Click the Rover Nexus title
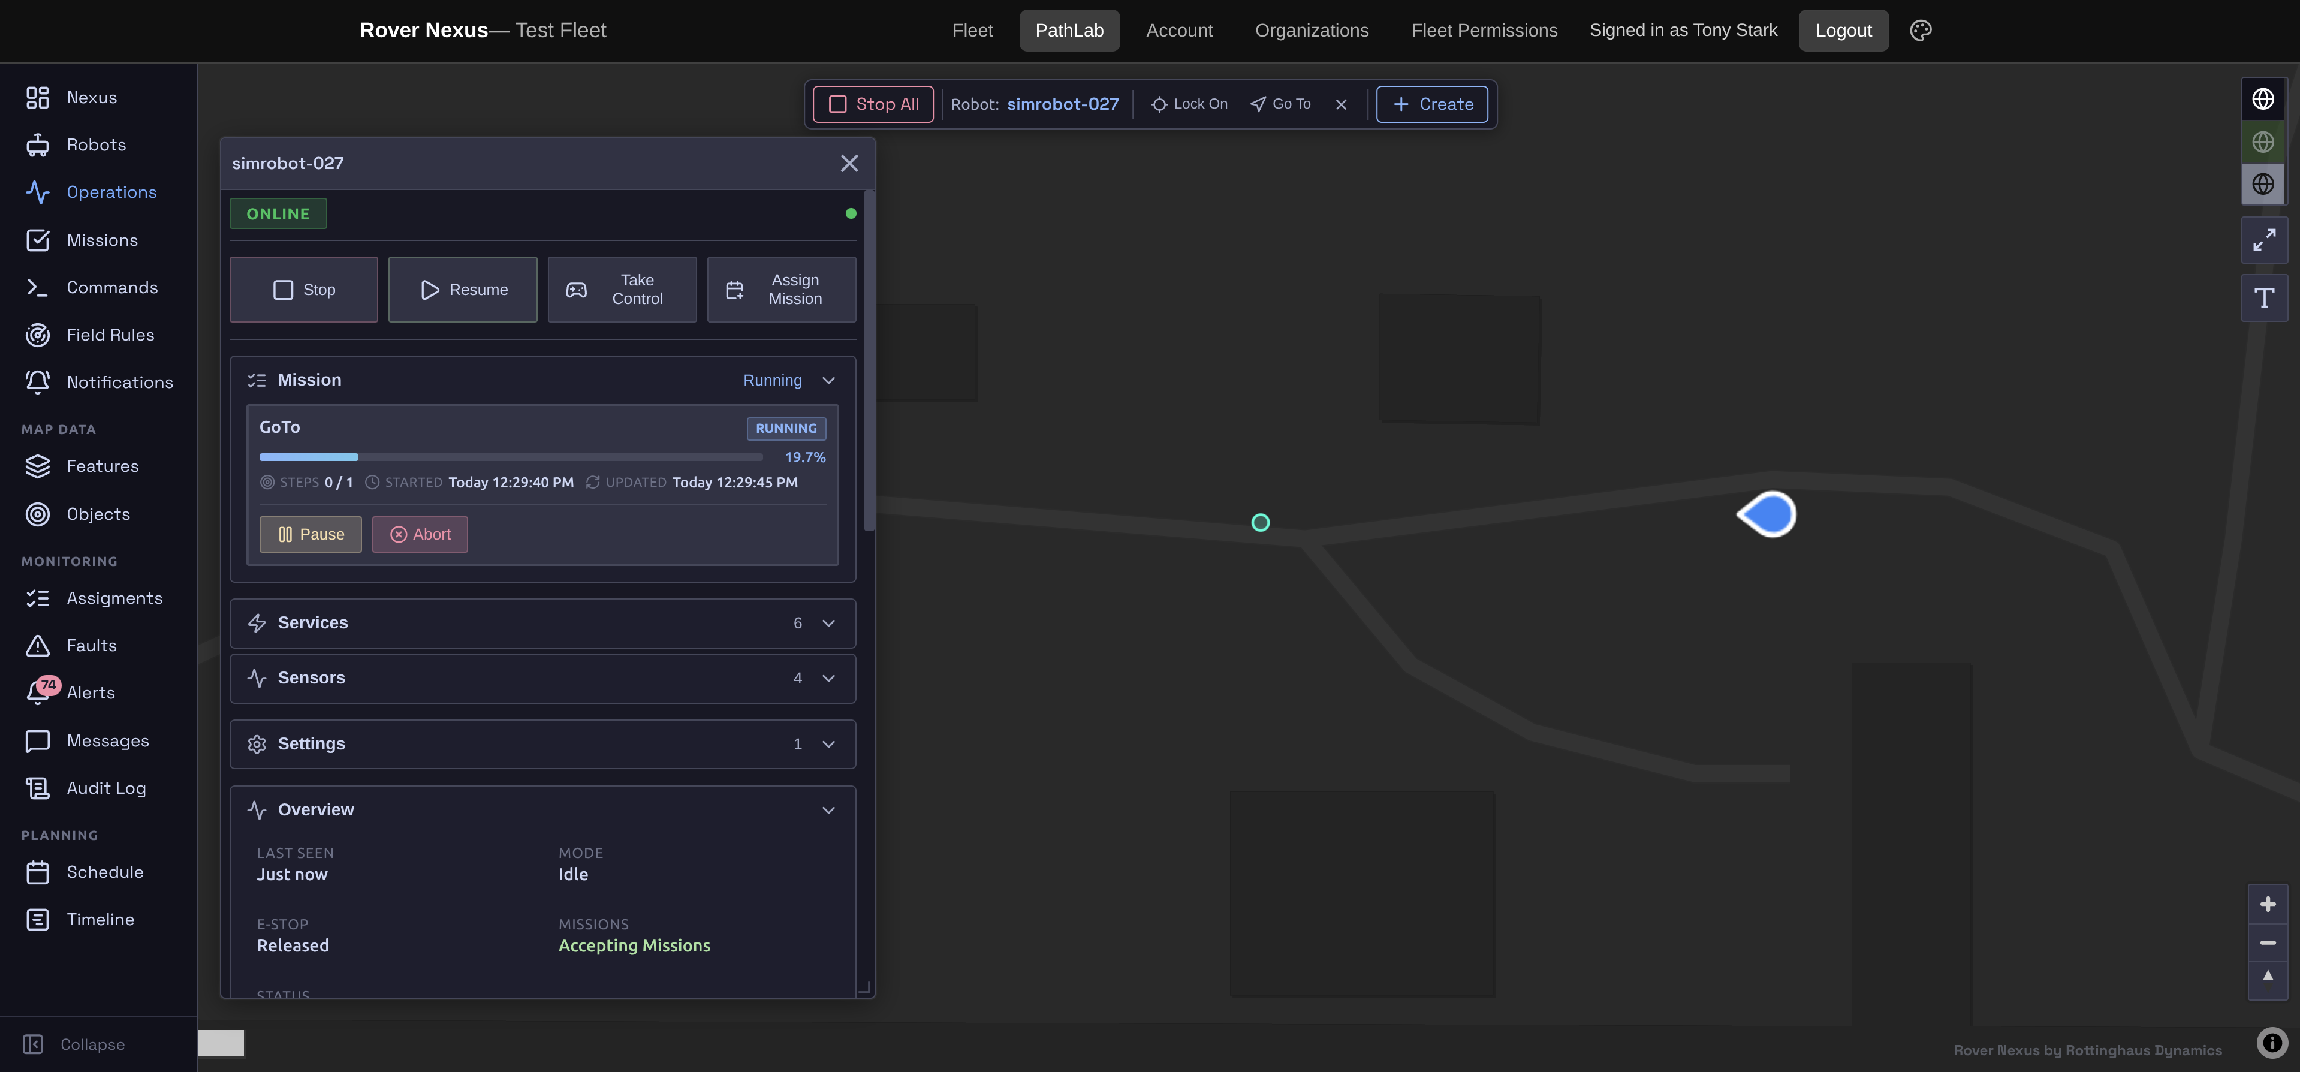This screenshot has width=2300, height=1072. point(423,31)
